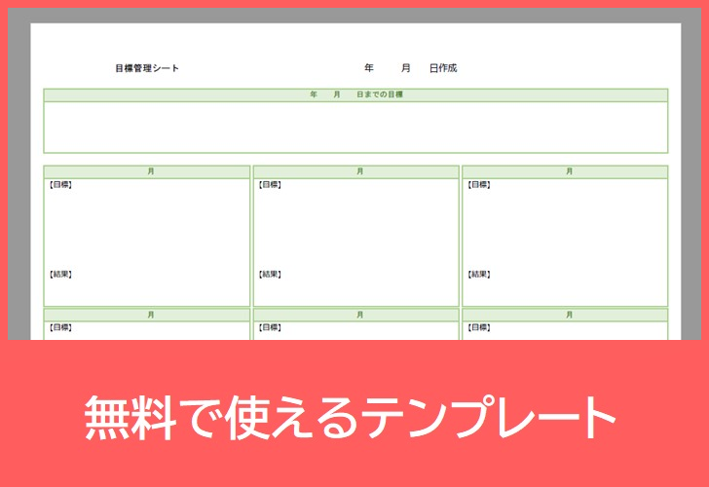Select the top-middle 月 header cell
Image resolution: width=709 pixels, height=487 pixels.
356,171
